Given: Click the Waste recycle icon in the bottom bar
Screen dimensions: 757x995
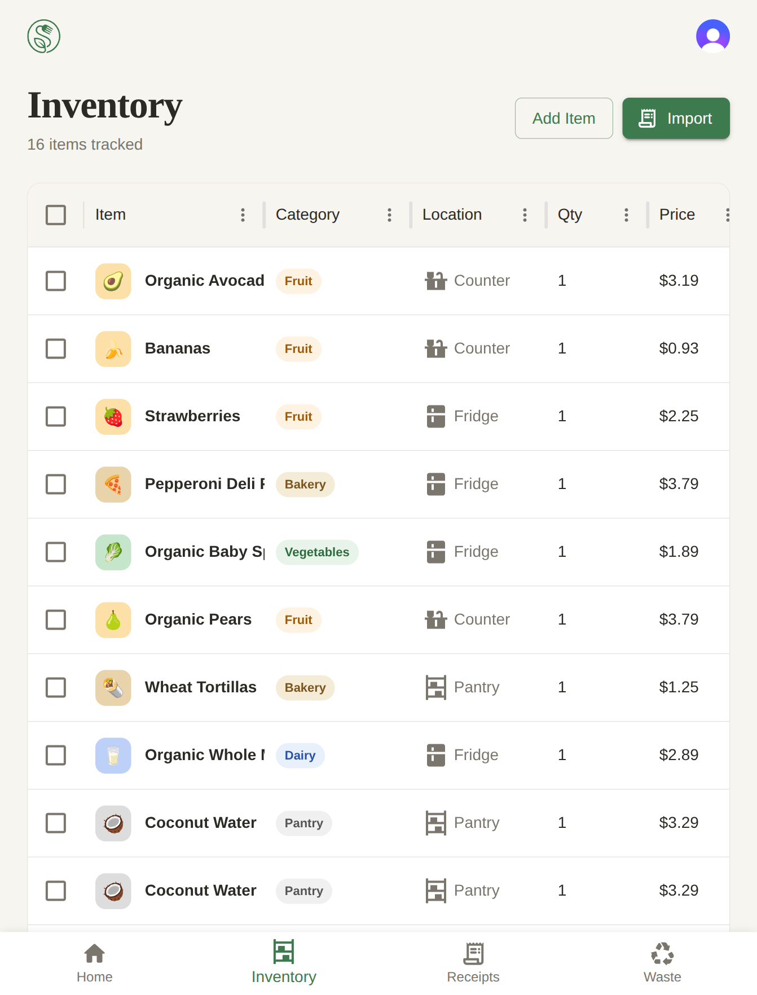Looking at the screenshot, I should pos(662,954).
